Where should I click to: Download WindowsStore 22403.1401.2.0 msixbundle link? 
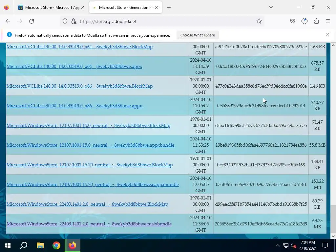pos(89,224)
